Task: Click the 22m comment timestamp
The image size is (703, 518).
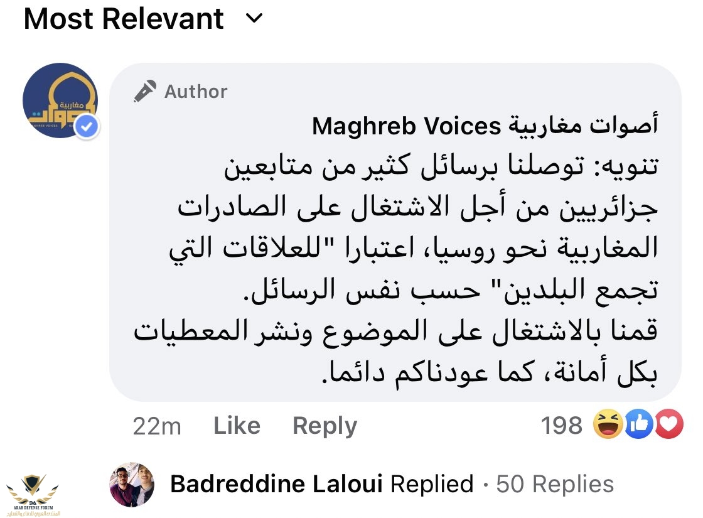Action: pos(157,426)
